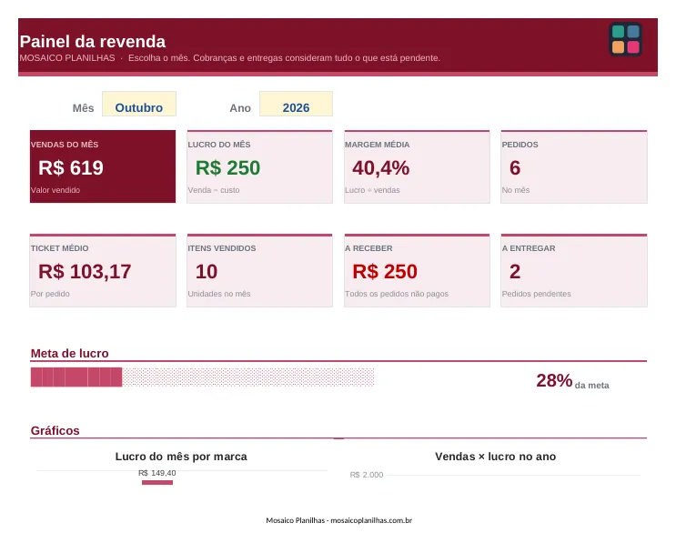
Task: Click the A entregar value 2
Action: (x=515, y=271)
